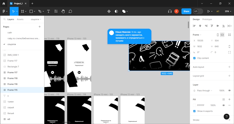
Task: Open the 25% zoom dropdown
Action: pos(228,11)
